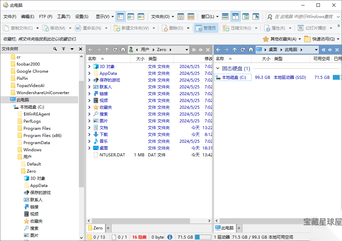342x241 pixels.
Task: Open the 窗口(L) dropdown menu
Action: click(210, 17)
